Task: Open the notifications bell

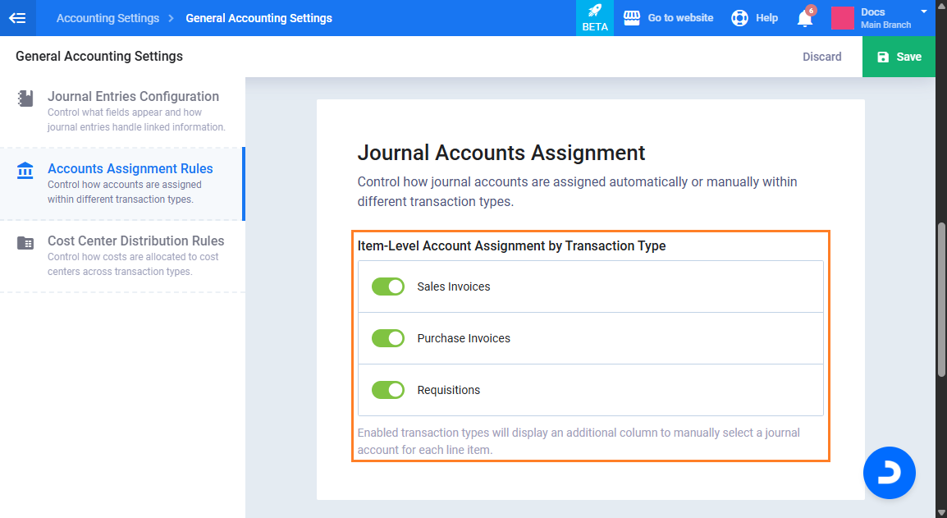Action: (x=805, y=18)
